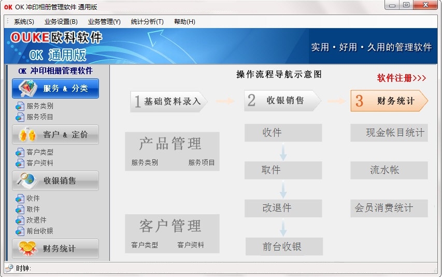The width and height of the screenshot is (442, 277).
Task: Click the icon beside 服务项目 in sidebar
Action: pos(20,117)
